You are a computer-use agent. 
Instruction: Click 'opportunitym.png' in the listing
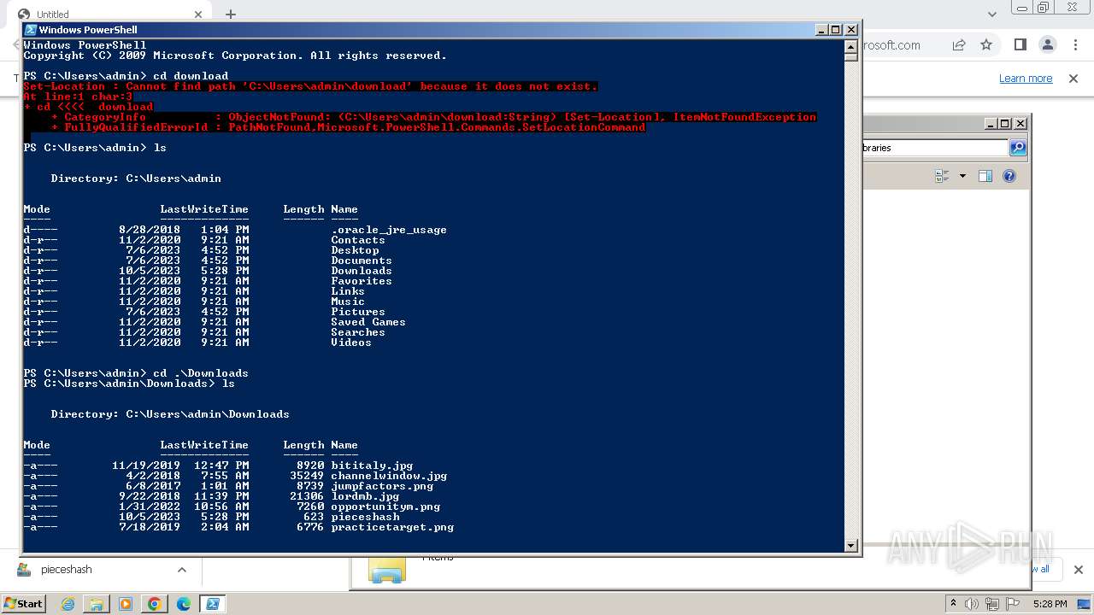click(x=385, y=507)
